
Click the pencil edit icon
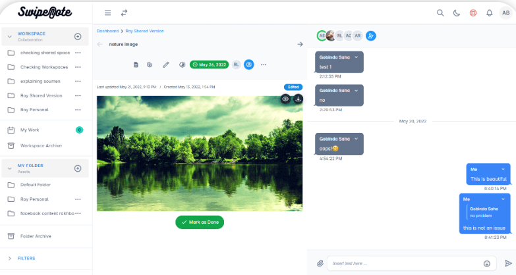166,64
